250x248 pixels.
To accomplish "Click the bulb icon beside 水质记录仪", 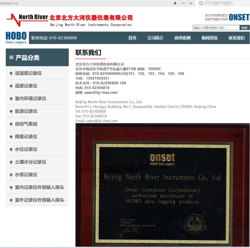I will click(11, 175).
